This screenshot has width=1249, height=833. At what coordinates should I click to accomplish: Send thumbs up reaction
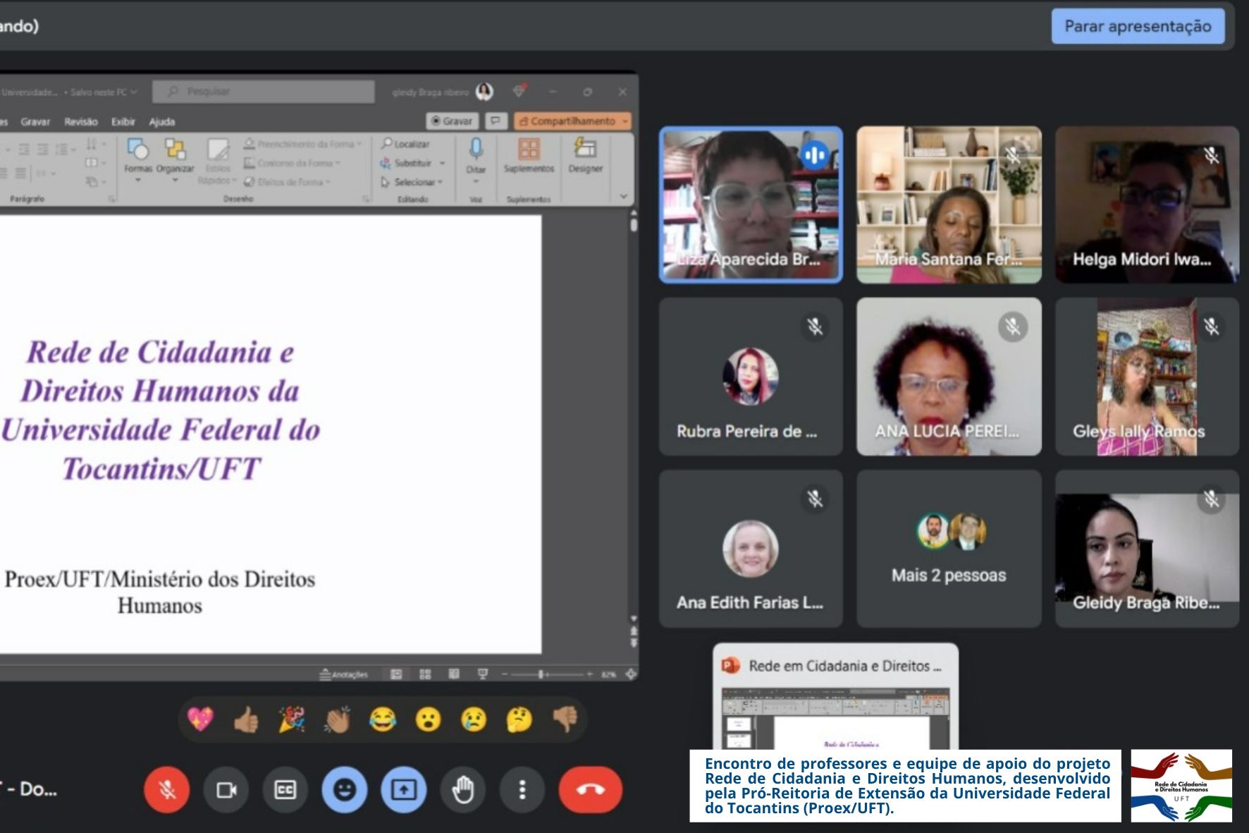(x=246, y=719)
